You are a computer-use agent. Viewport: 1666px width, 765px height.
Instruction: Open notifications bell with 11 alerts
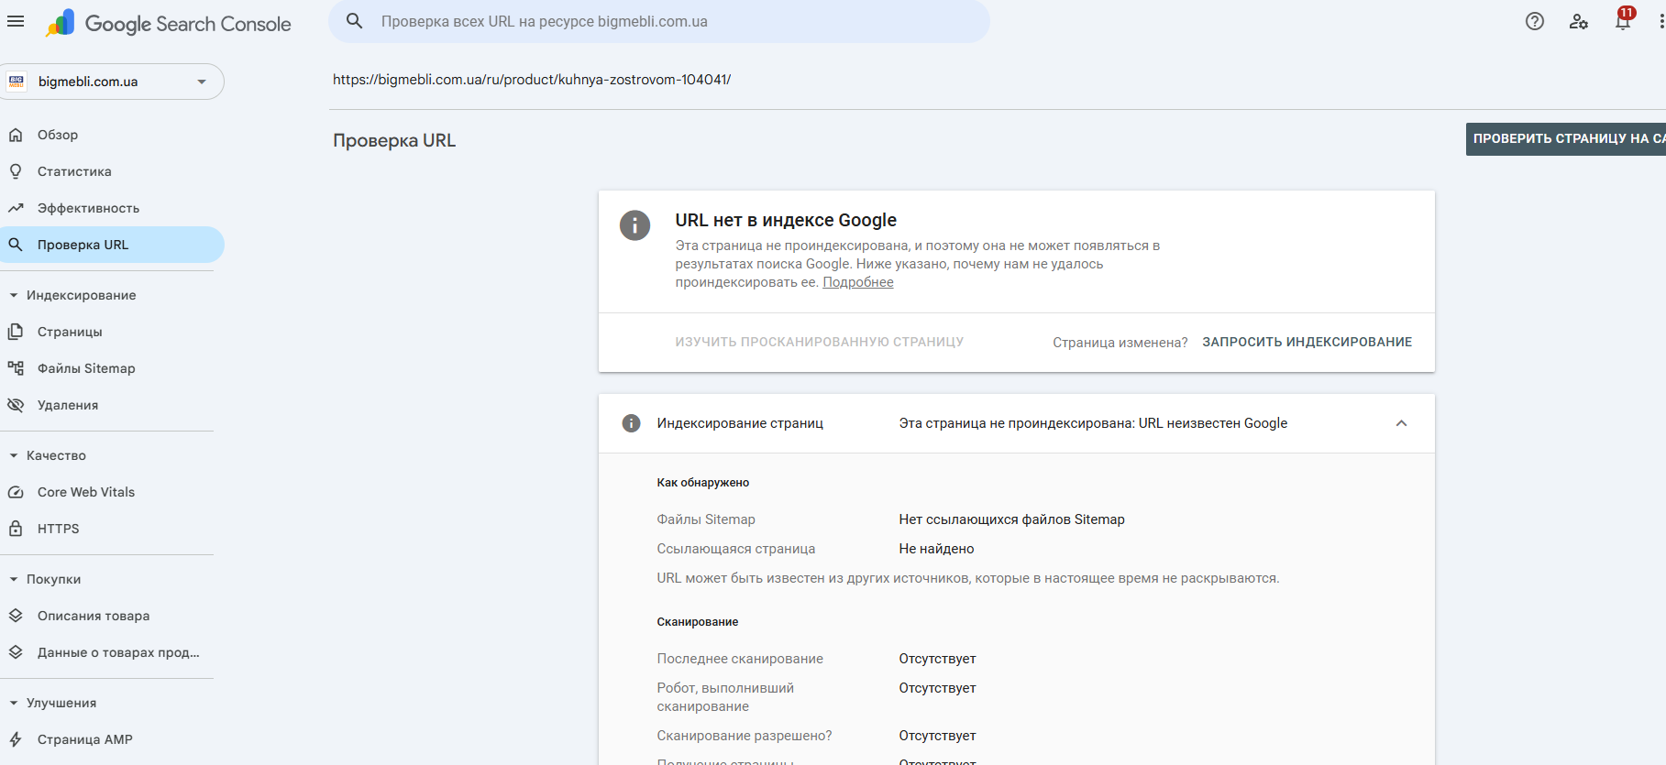pyautogui.click(x=1624, y=19)
